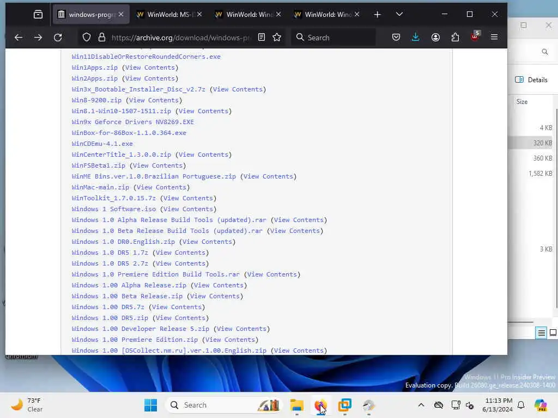This screenshot has width=558, height=418.
Task: Download Win11DisableOrRestoreRoundedCorners.exe
Action: coord(146,57)
